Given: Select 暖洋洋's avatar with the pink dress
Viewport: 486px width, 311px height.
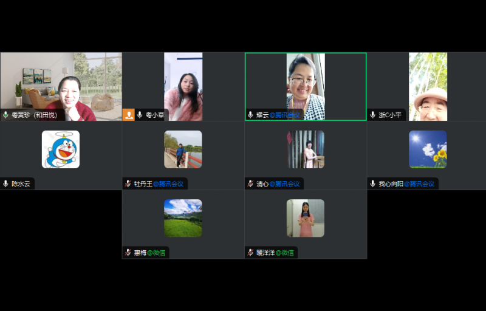Looking at the screenshot, I should point(306,218).
